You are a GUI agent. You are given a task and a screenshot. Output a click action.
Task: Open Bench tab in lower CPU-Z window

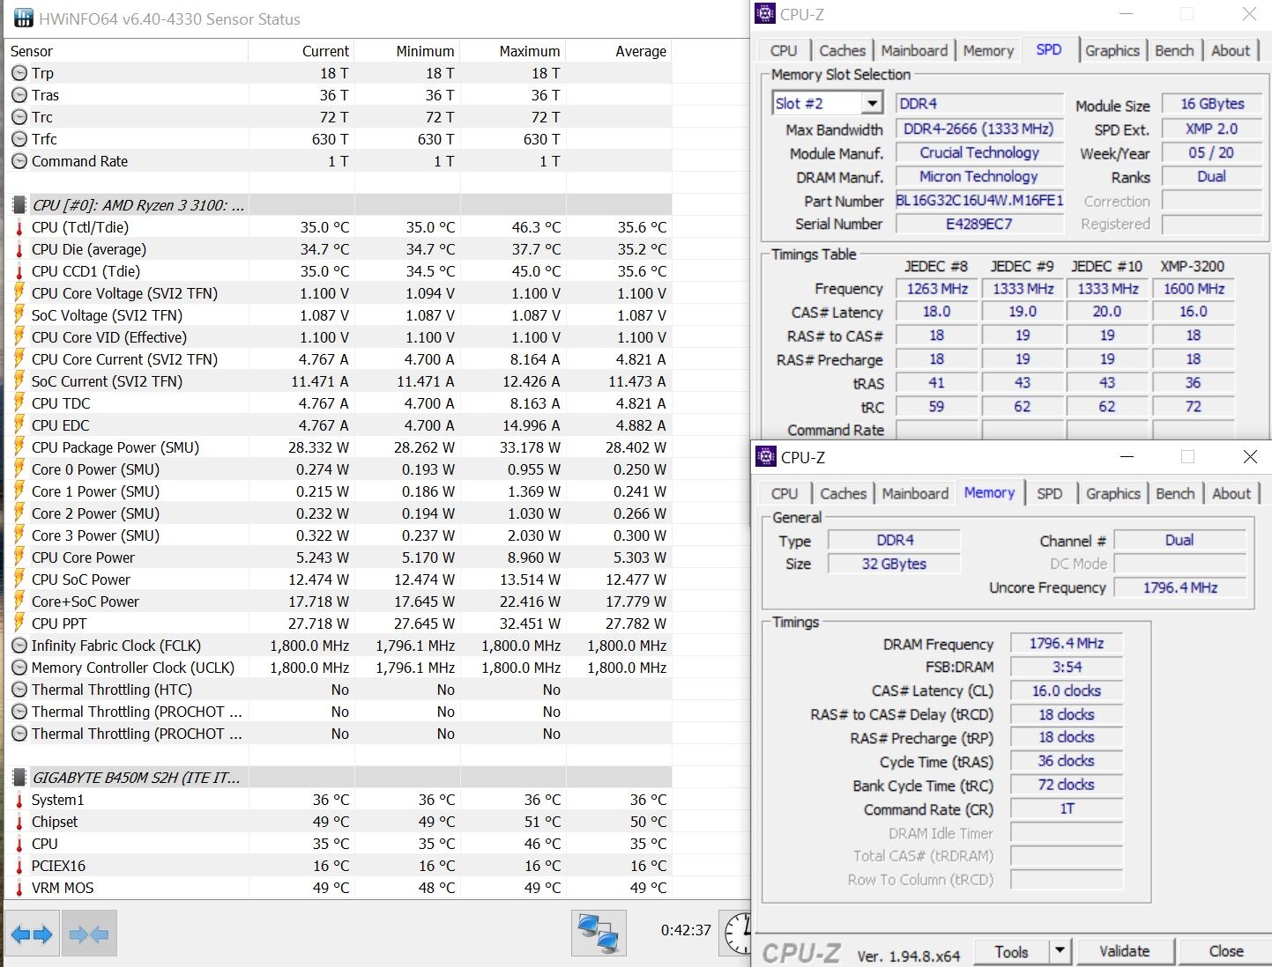pyautogui.click(x=1175, y=493)
